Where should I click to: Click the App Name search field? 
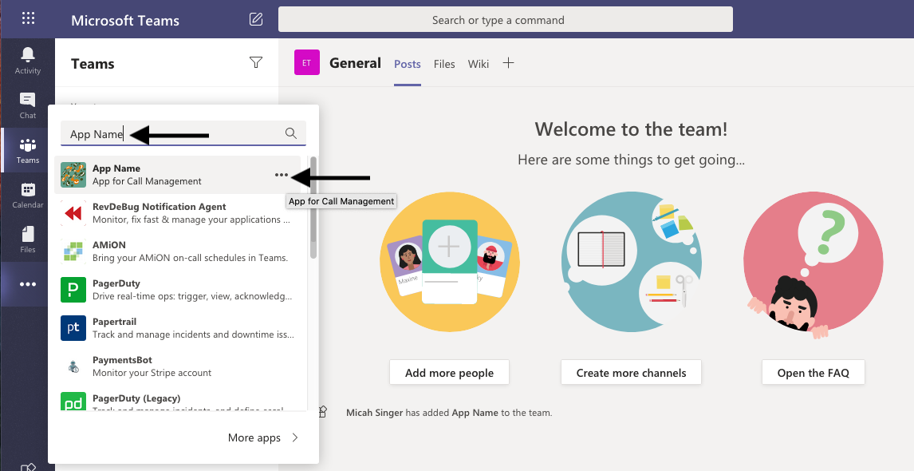click(183, 133)
